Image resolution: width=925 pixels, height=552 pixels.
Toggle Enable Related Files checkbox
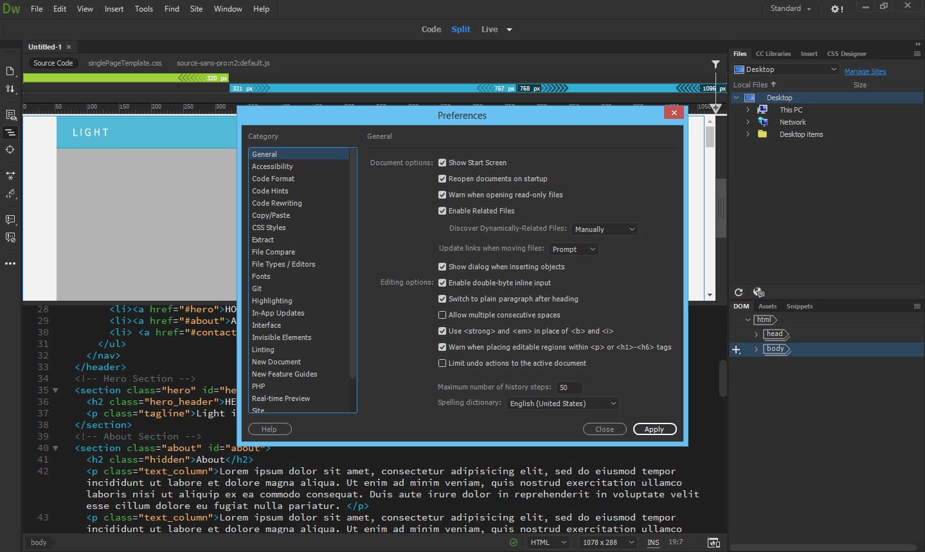point(442,211)
